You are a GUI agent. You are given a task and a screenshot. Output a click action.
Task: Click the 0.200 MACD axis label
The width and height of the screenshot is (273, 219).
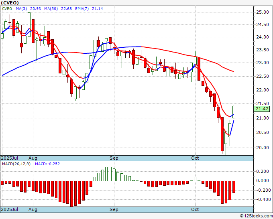pos(262,171)
